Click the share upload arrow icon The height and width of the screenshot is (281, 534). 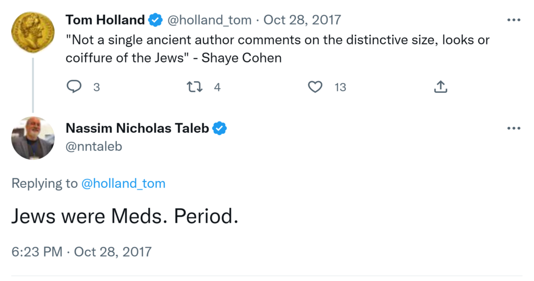pos(441,87)
